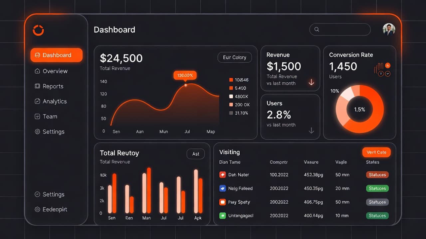
Task: Click the user profile avatar
Action: [x=389, y=29]
